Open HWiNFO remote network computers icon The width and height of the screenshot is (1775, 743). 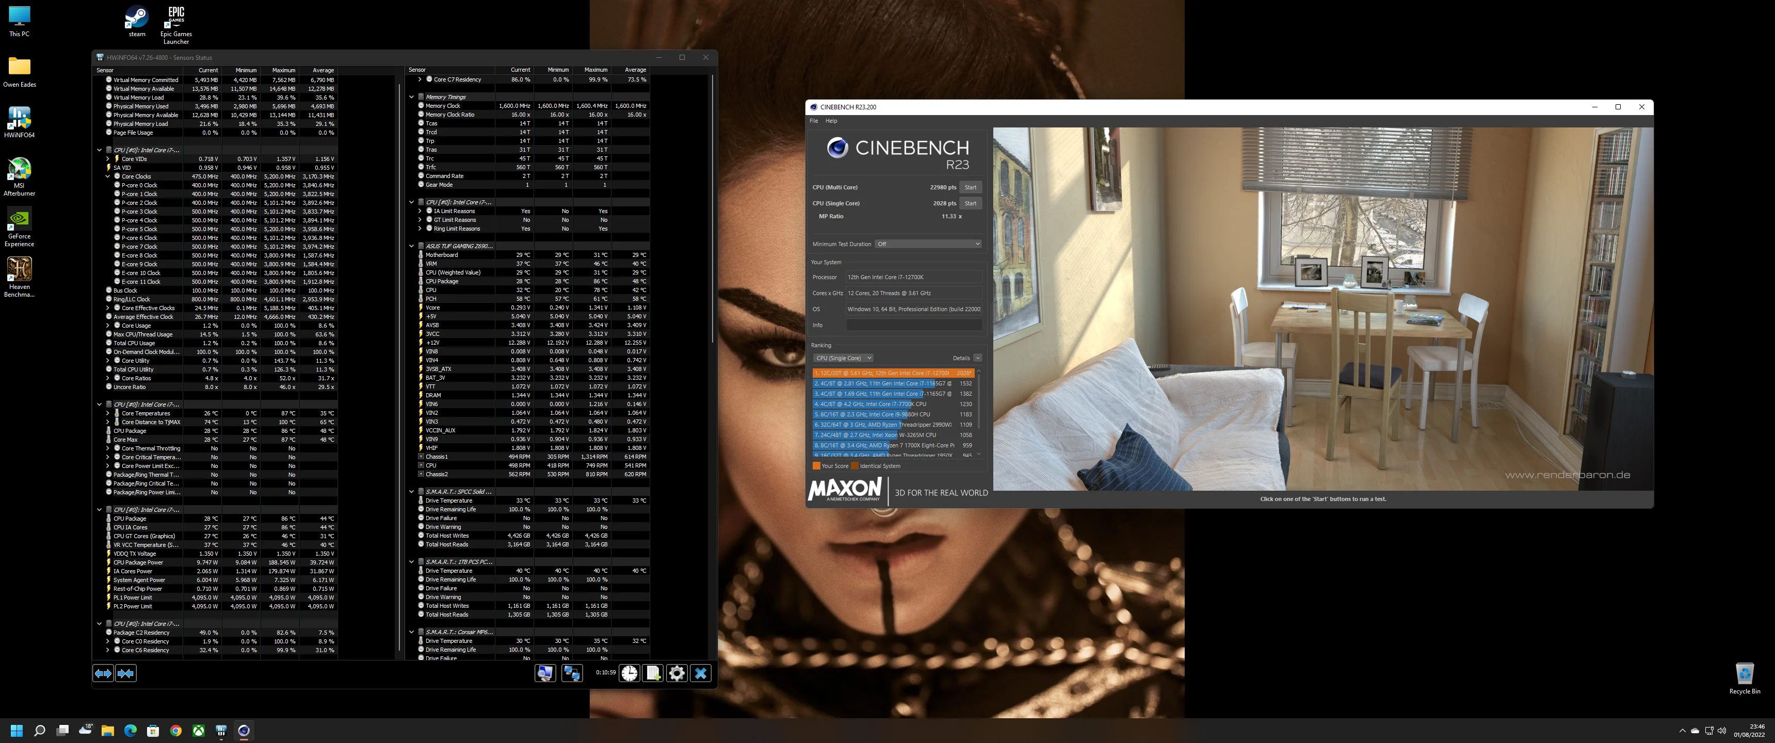coord(572,673)
